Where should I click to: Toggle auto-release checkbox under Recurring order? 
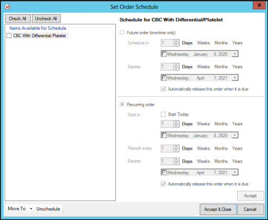(163, 184)
